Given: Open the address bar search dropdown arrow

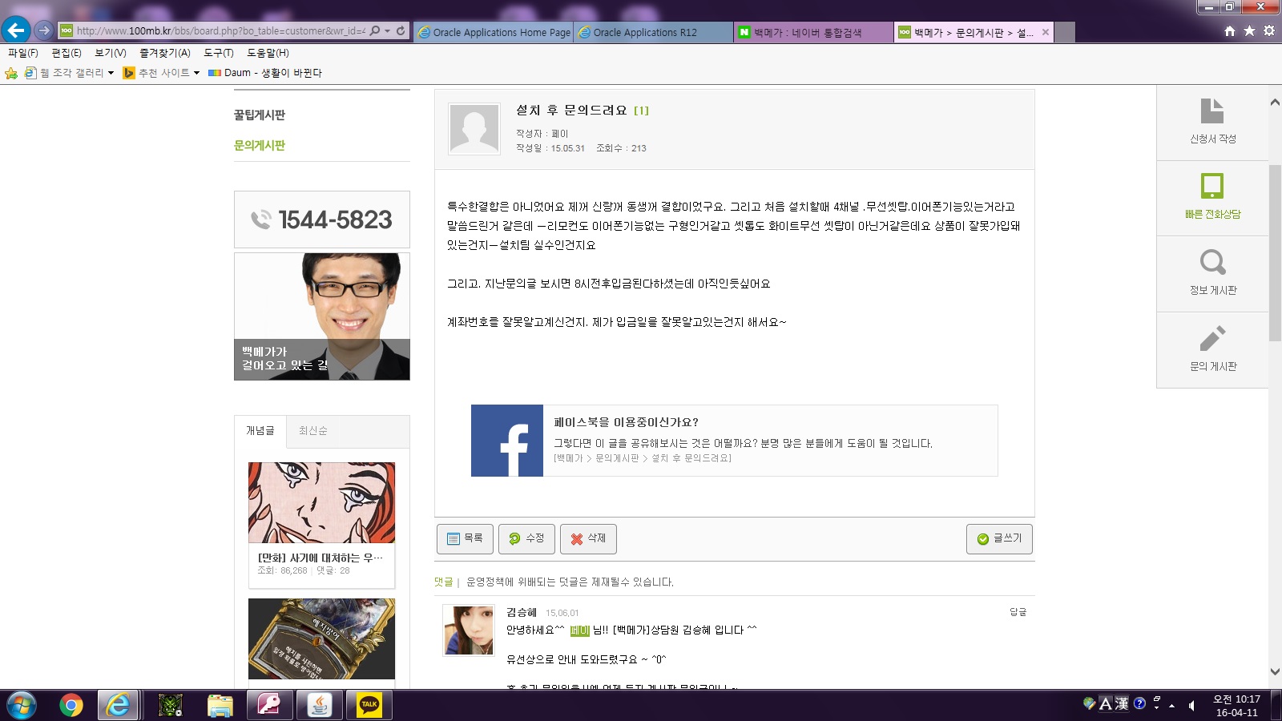Looking at the screenshot, I should coord(388,31).
